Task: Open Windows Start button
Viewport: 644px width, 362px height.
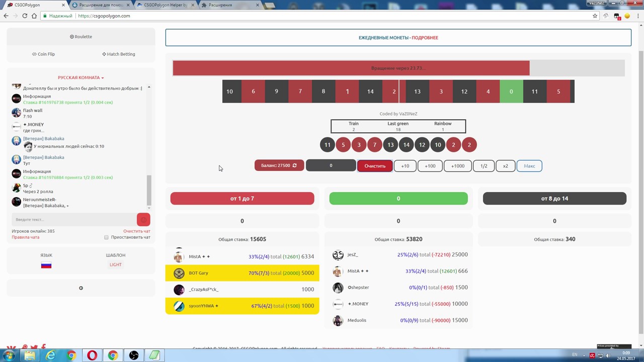Action: [9, 355]
